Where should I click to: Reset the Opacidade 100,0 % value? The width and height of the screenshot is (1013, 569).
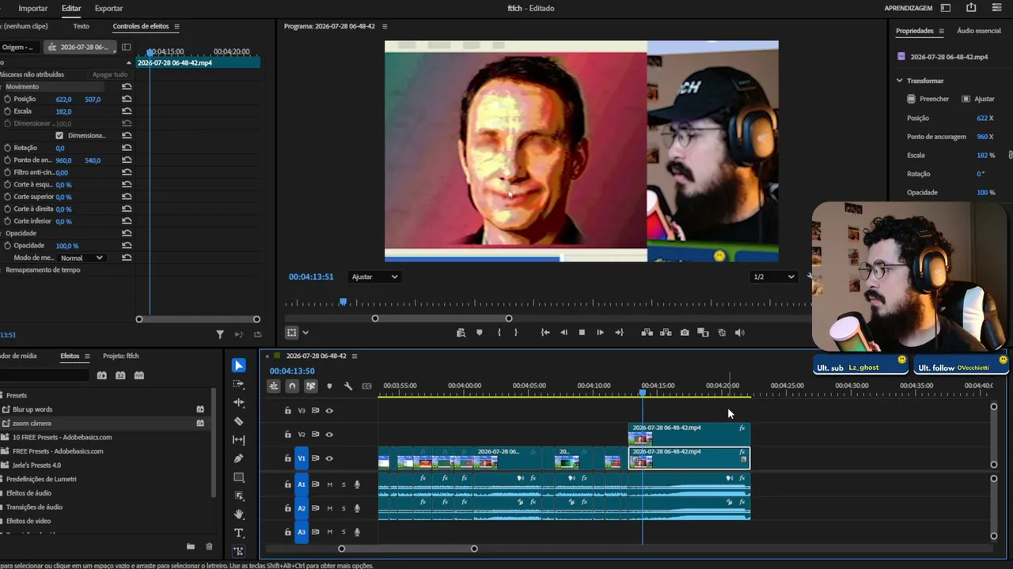click(x=127, y=246)
